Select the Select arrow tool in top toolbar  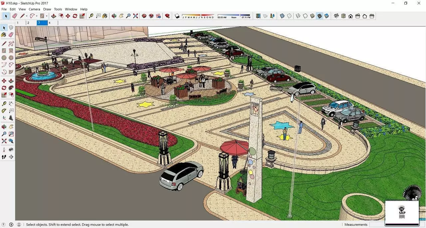tap(6, 16)
